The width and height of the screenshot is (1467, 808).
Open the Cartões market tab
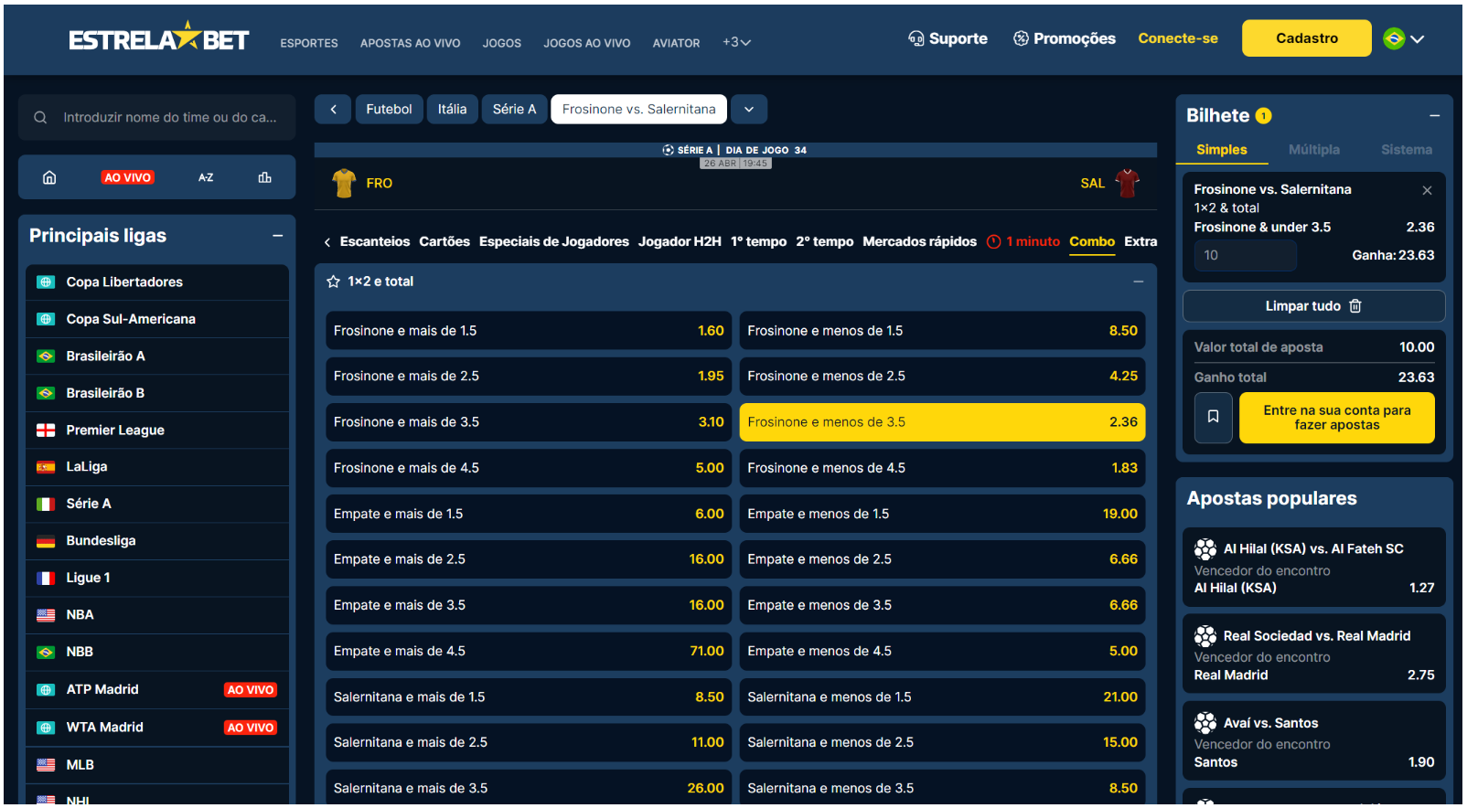coord(444,242)
